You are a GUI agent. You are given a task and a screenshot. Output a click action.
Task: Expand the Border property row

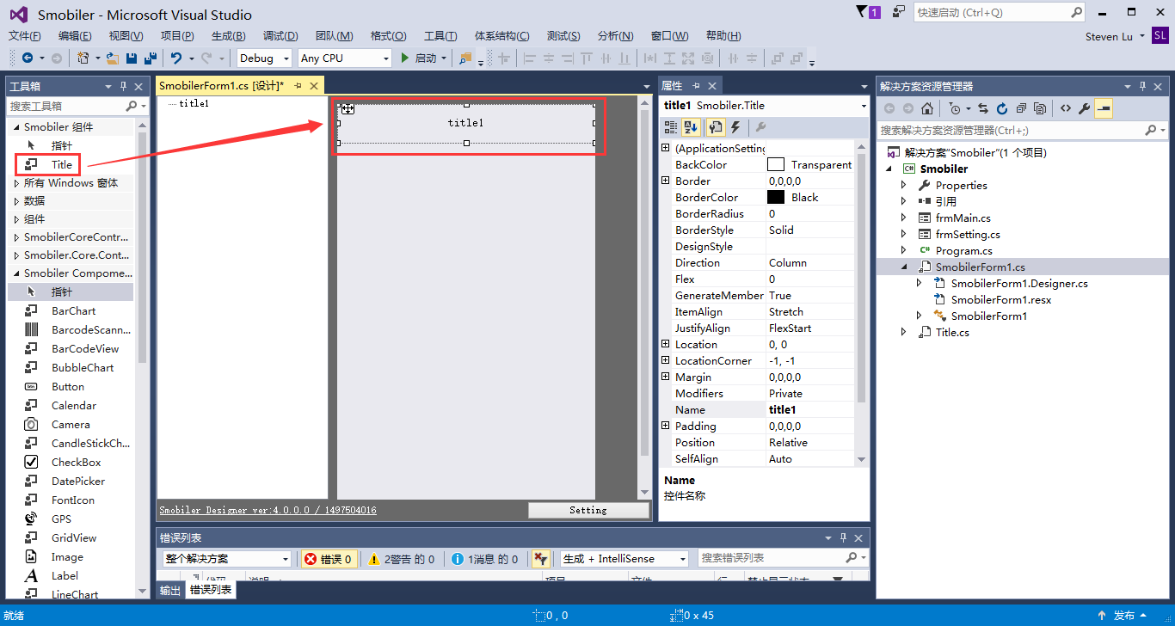click(665, 181)
